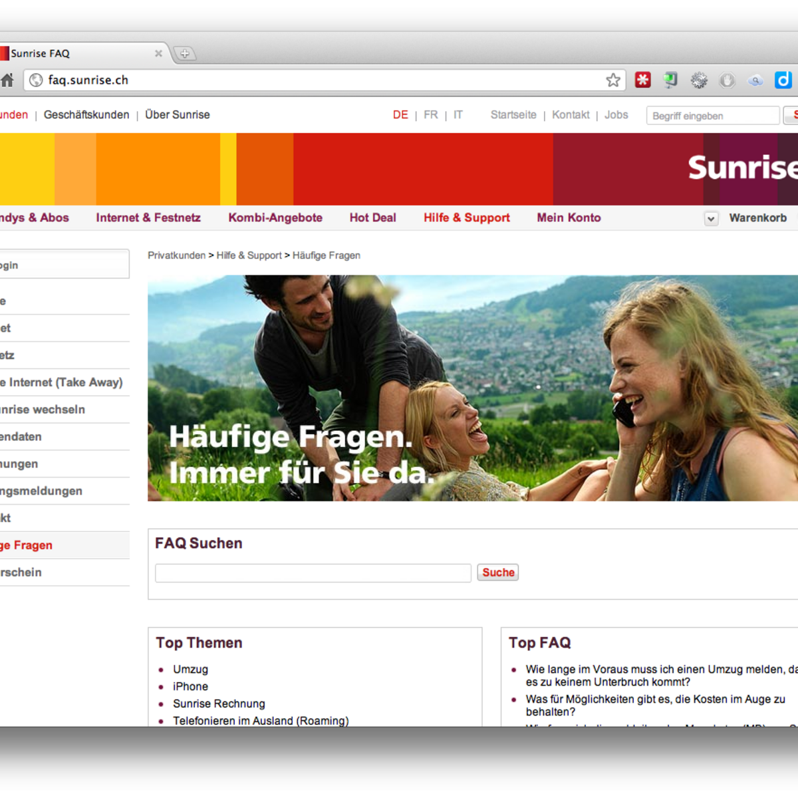798x798 pixels.
Task: Open Internet & Festnetz menu
Action: tap(148, 217)
